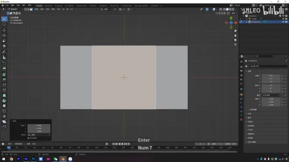The width and height of the screenshot is (289, 162).
Task: Open the viewport shading options dropdown
Action: pos(236,9)
